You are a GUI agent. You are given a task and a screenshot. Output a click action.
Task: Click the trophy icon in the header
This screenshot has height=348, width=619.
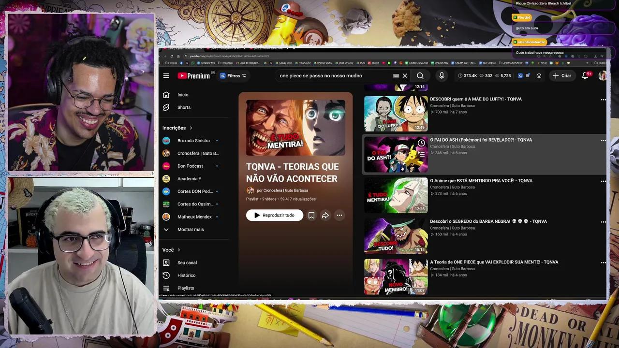(x=539, y=76)
